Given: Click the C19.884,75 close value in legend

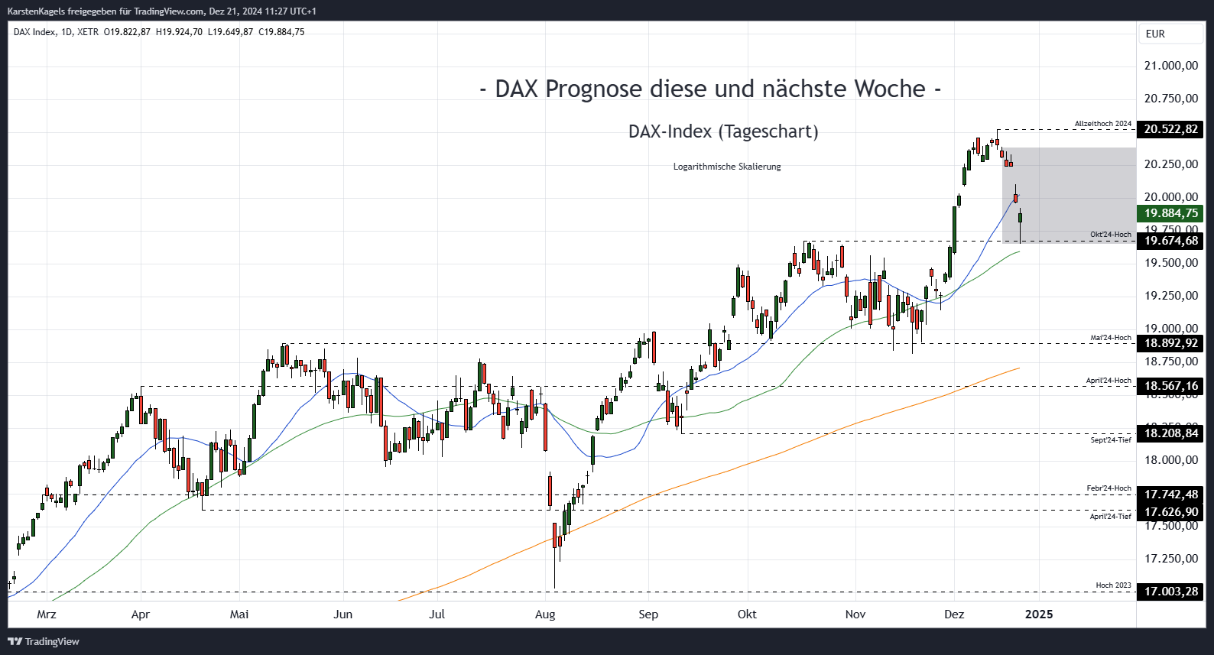Looking at the screenshot, I should tap(281, 32).
